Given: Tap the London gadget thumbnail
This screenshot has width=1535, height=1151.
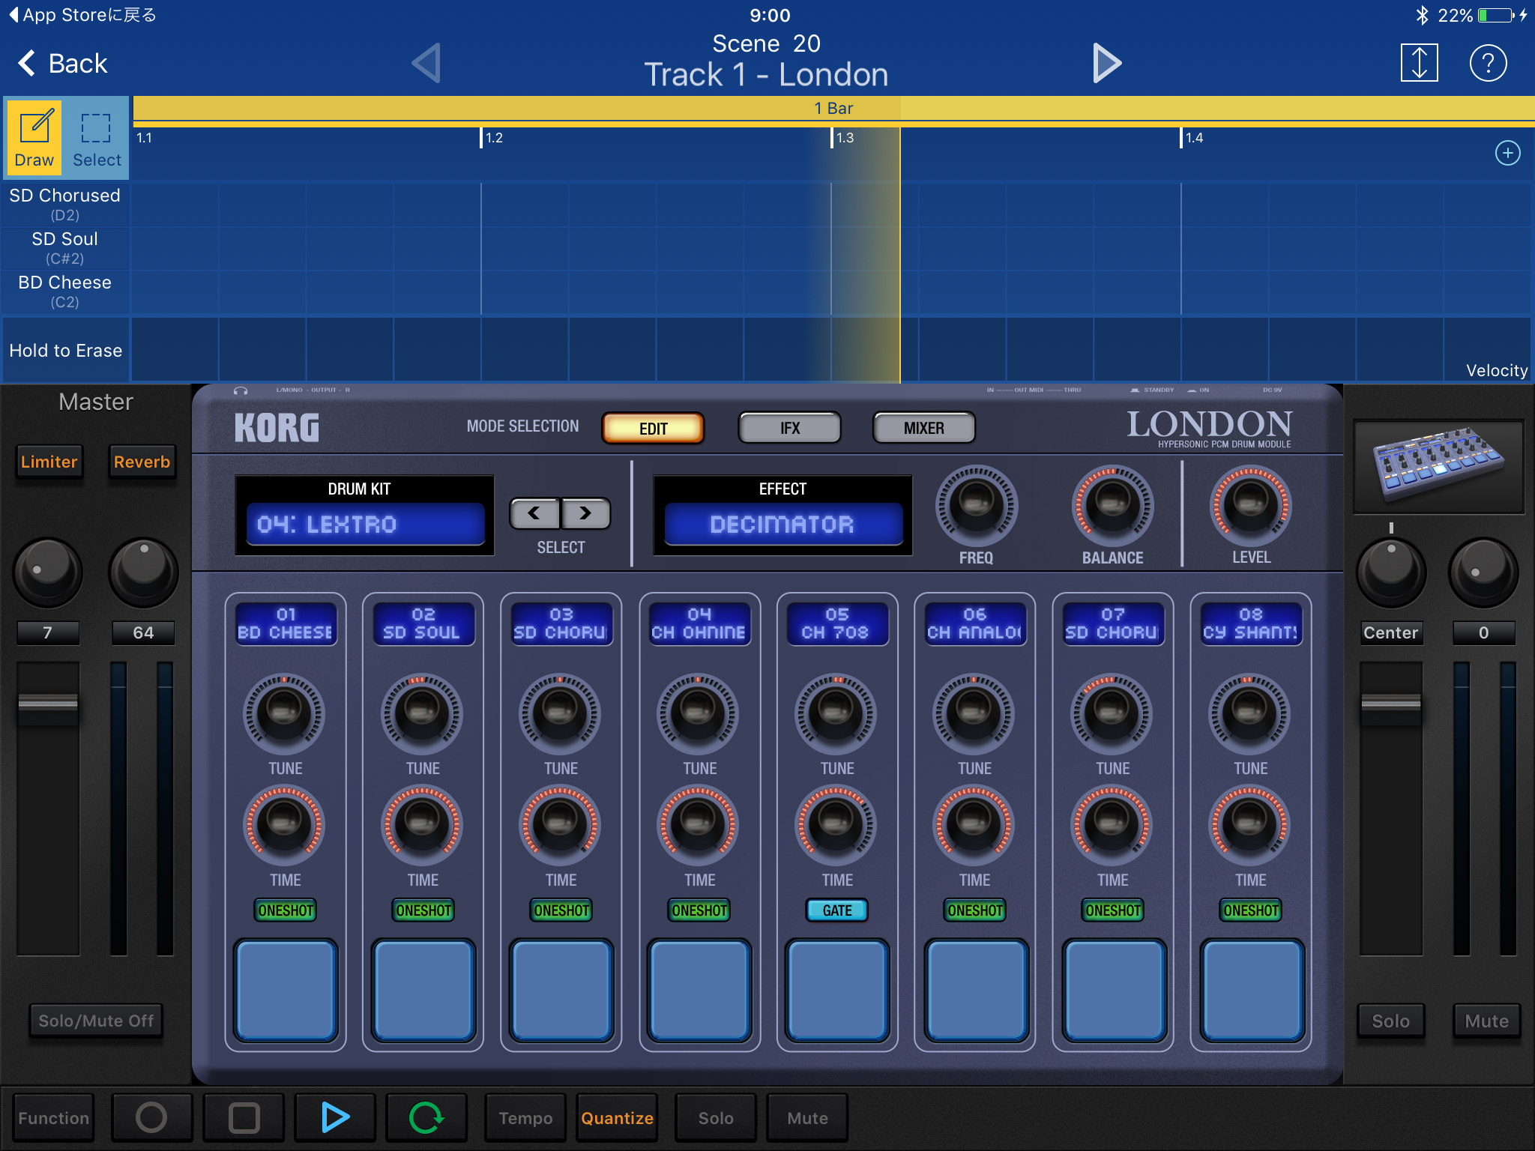Looking at the screenshot, I should pos(1438,466).
